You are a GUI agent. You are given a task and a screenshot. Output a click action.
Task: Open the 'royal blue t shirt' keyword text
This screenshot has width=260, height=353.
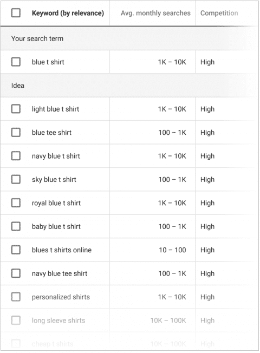pos(56,203)
